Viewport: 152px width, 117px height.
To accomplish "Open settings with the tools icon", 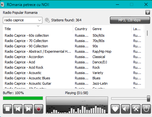I will pos(136,109).
